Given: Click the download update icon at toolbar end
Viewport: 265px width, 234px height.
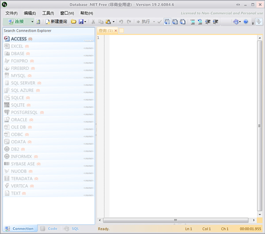Looking at the screenshot, I should pyautogui.click(x=259, y=22).
